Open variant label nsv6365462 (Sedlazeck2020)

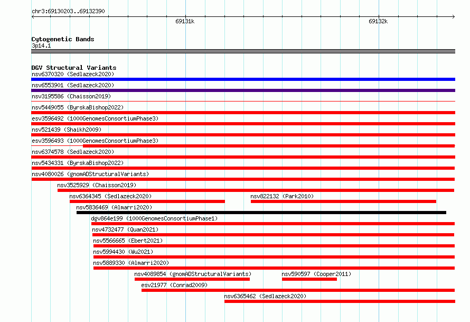(265, 296)
